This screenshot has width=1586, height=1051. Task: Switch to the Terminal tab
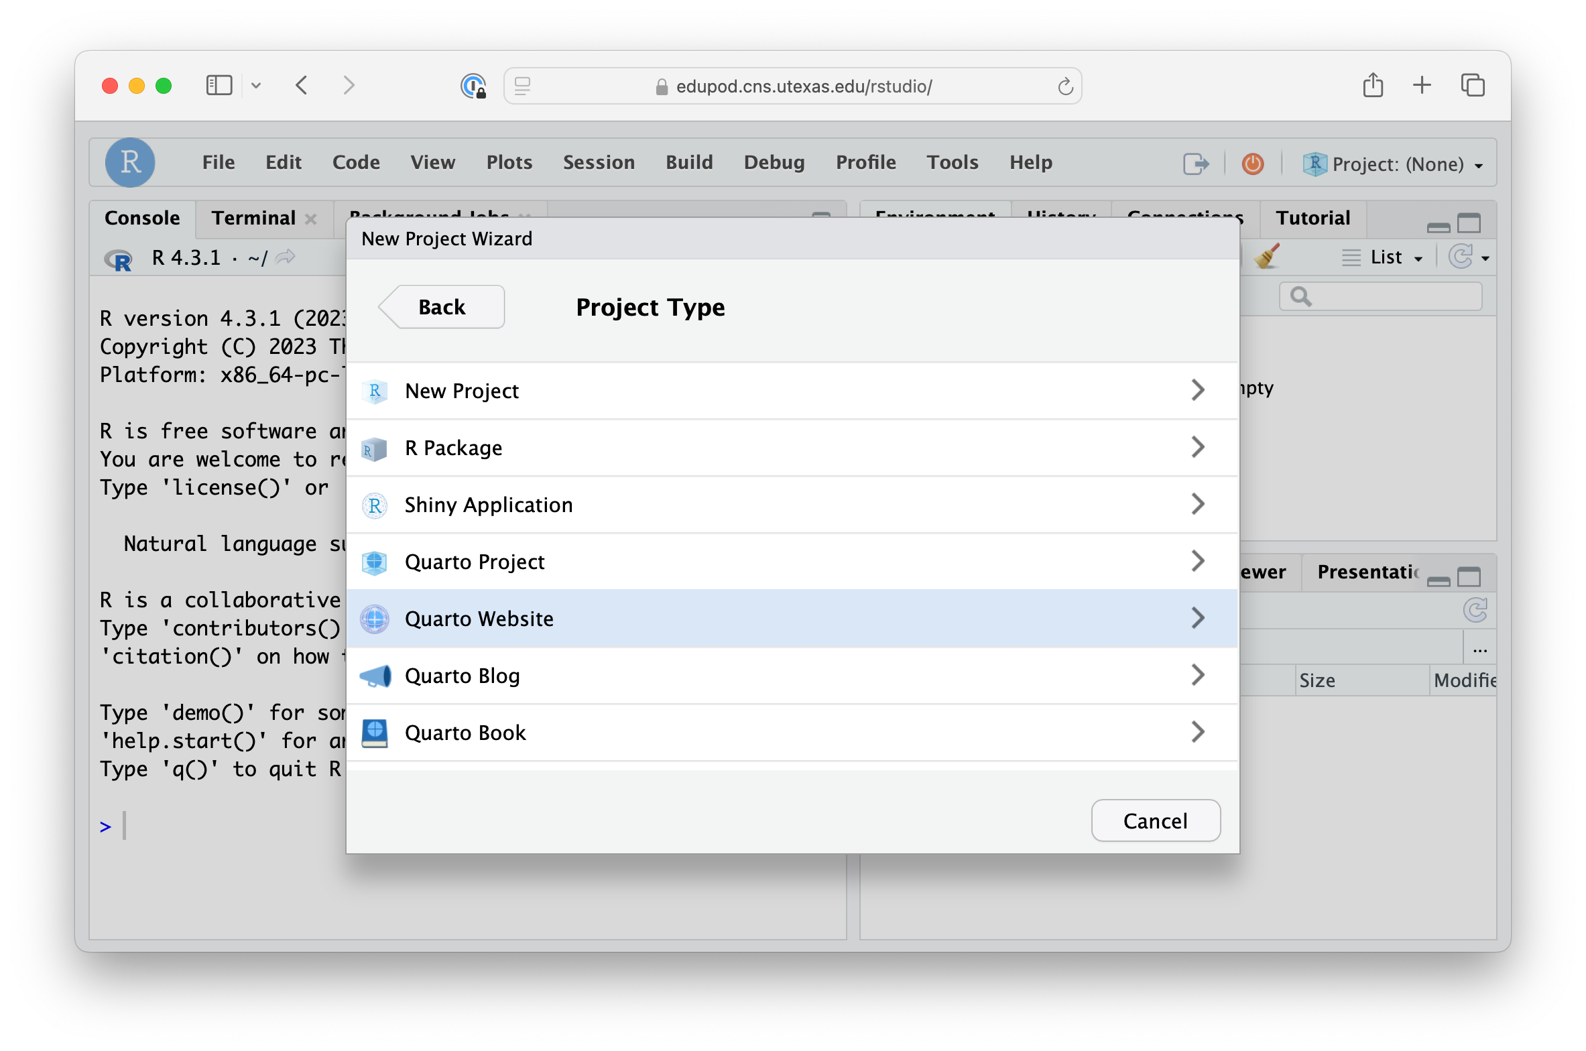coord(253,218)
